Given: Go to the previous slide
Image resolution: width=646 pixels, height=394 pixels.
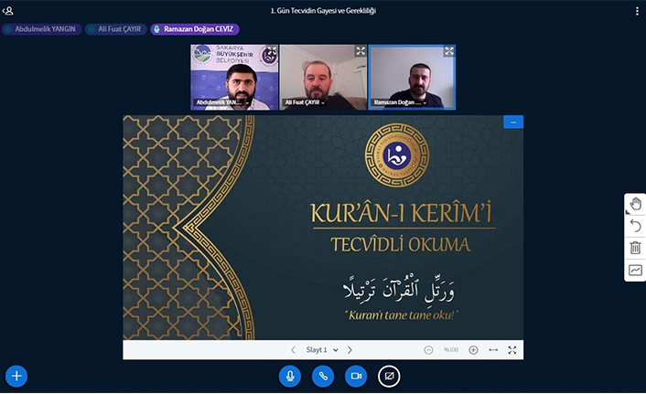Looking at the screenshot, I should tap(293, 350).
